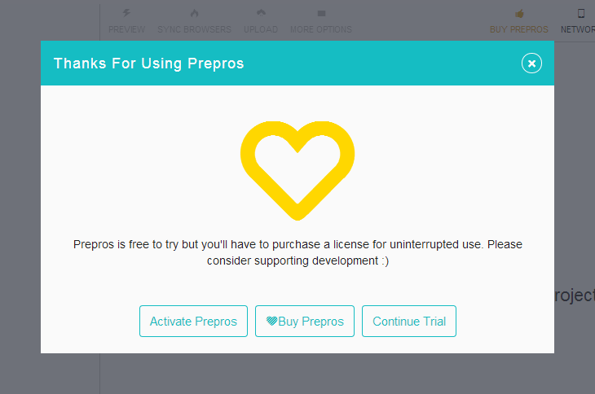The image size is (595, 394).
Task: Select the PREVIEW toolbar label
Action: point(126,29)
